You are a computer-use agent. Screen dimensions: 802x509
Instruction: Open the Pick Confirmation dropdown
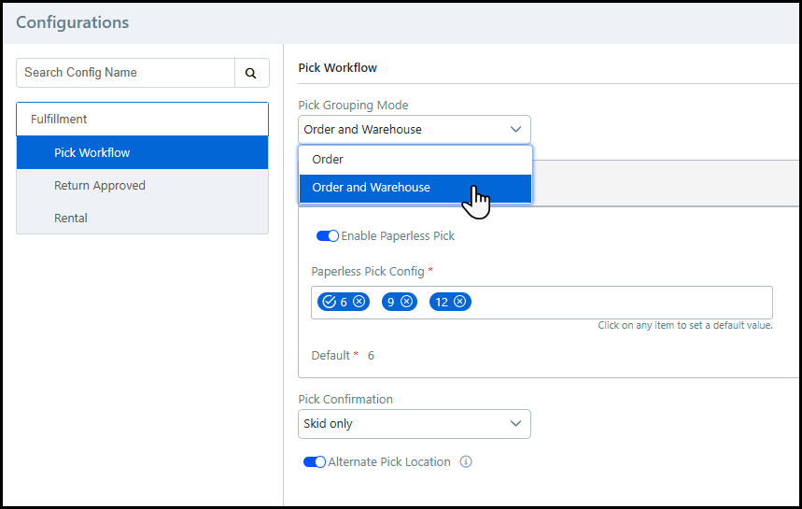[x=414, y=424]
